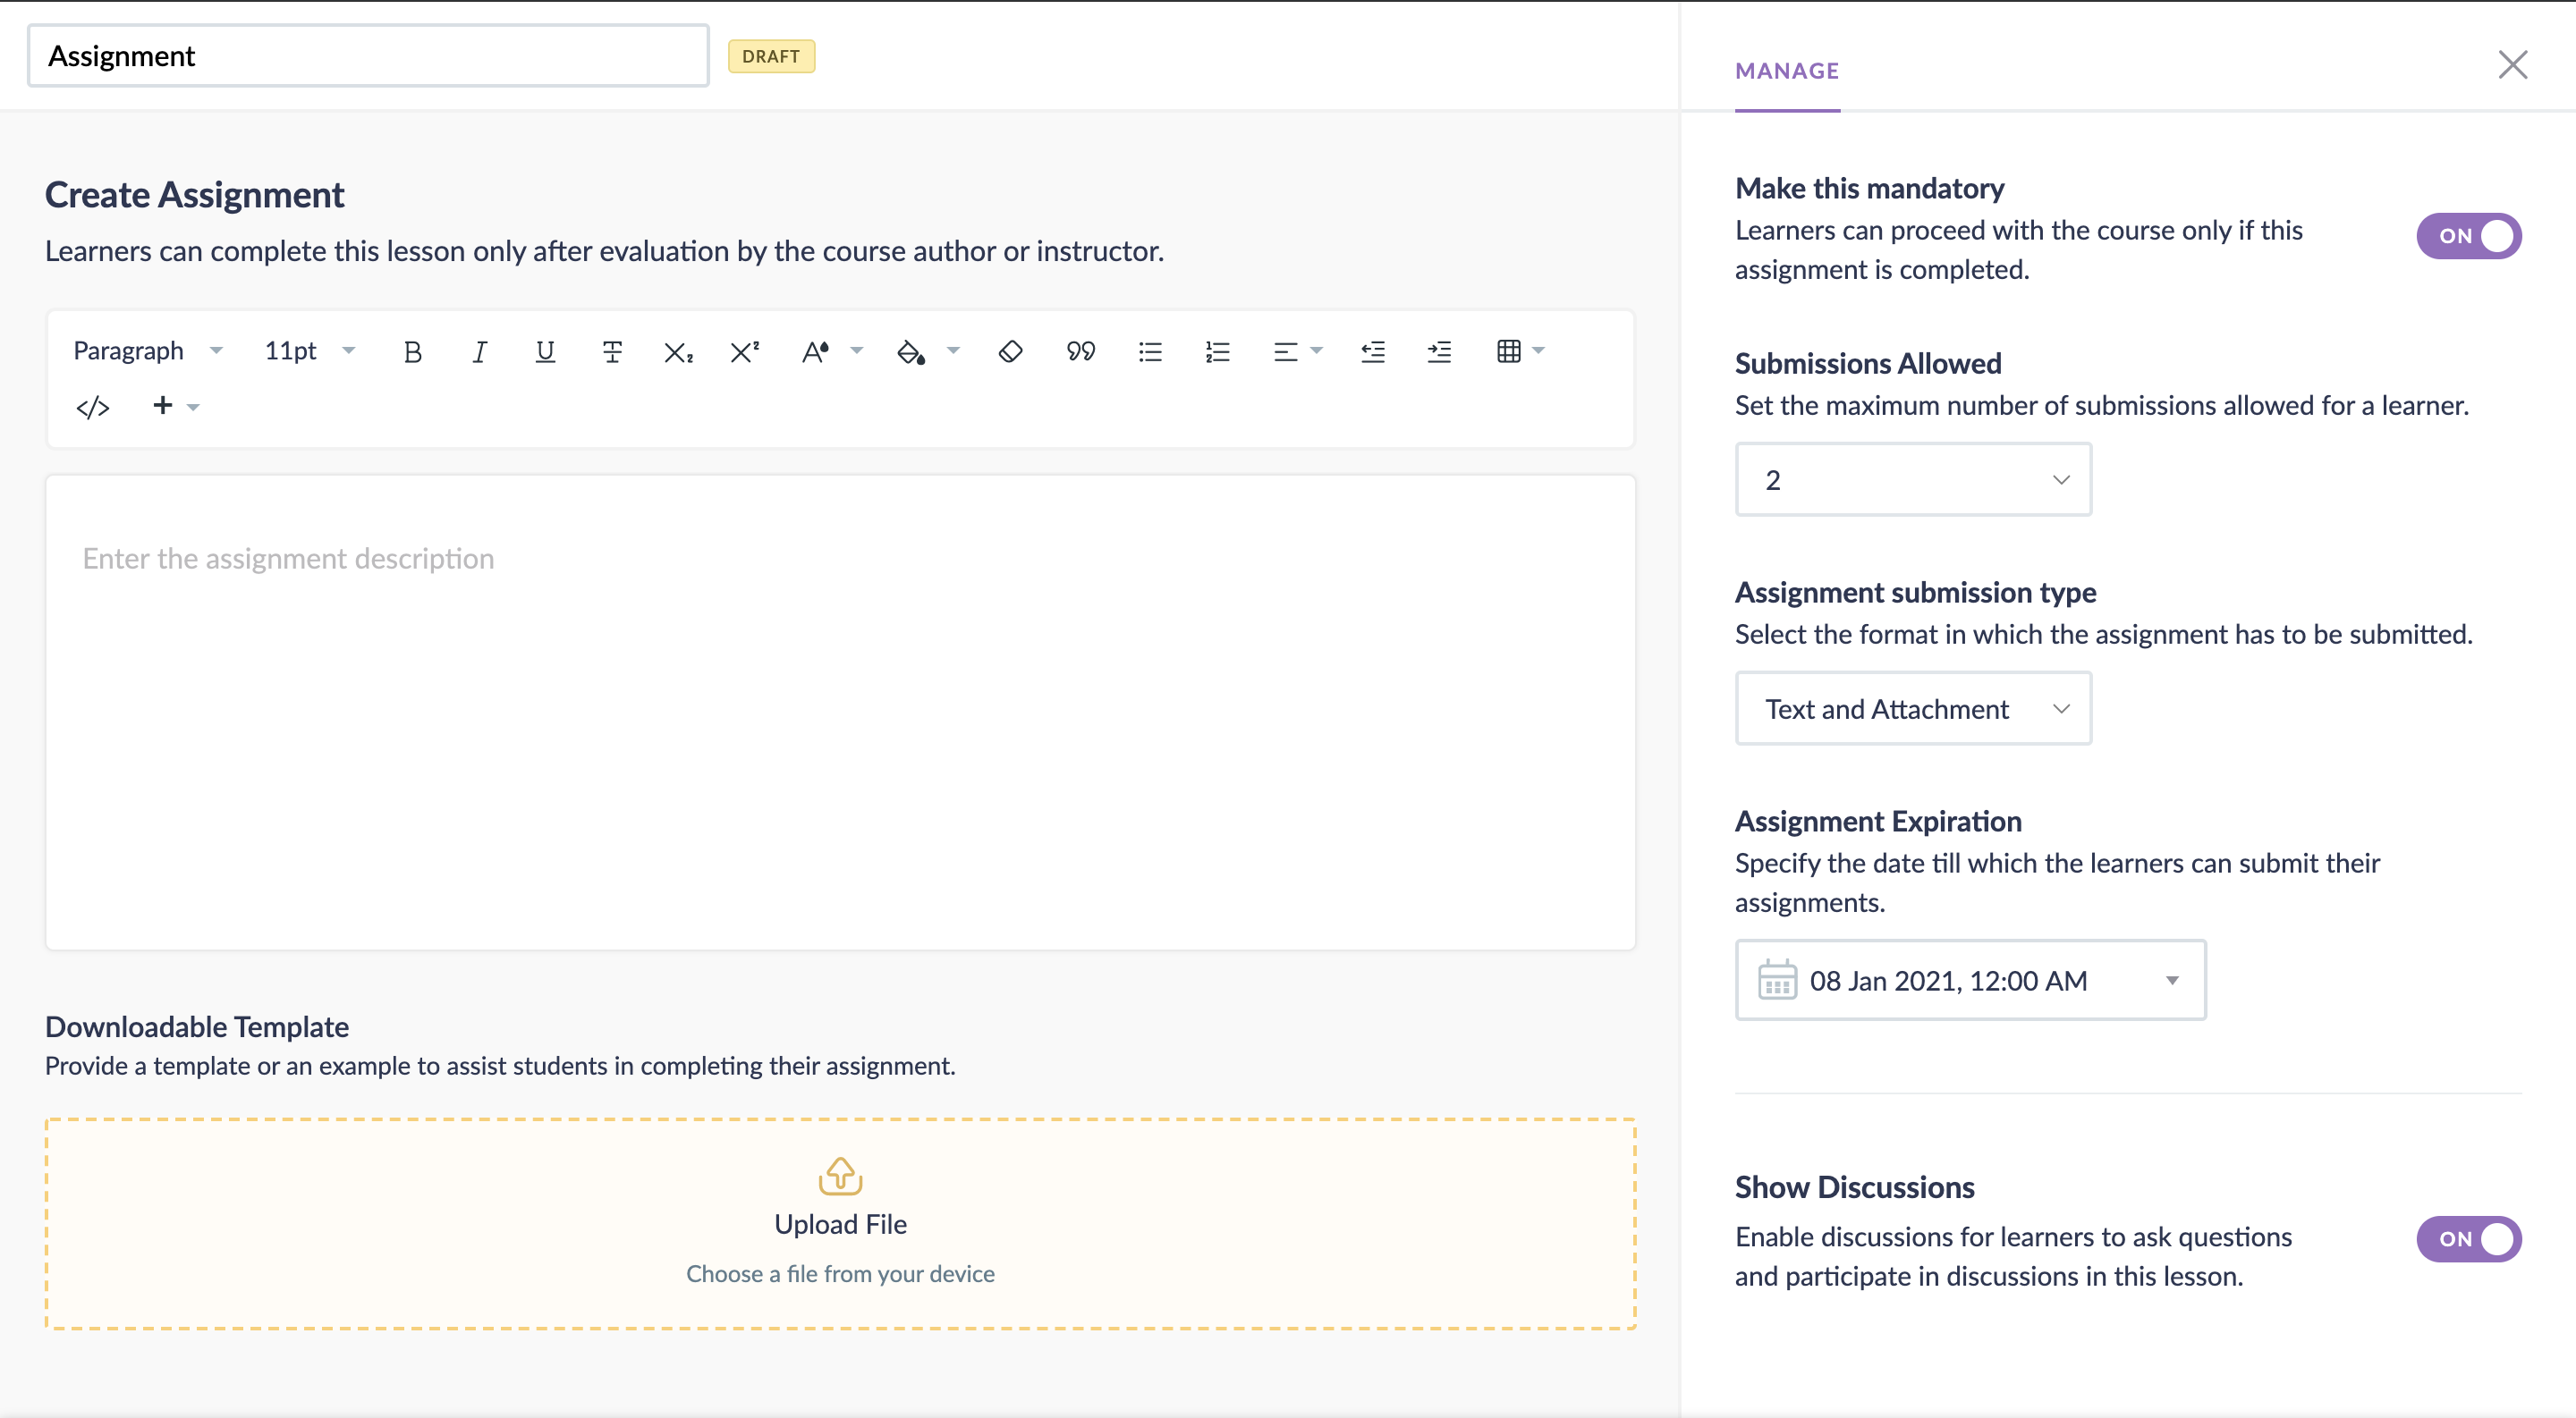Click the clear formatting eraser icon

click(x=1010, y=351)
